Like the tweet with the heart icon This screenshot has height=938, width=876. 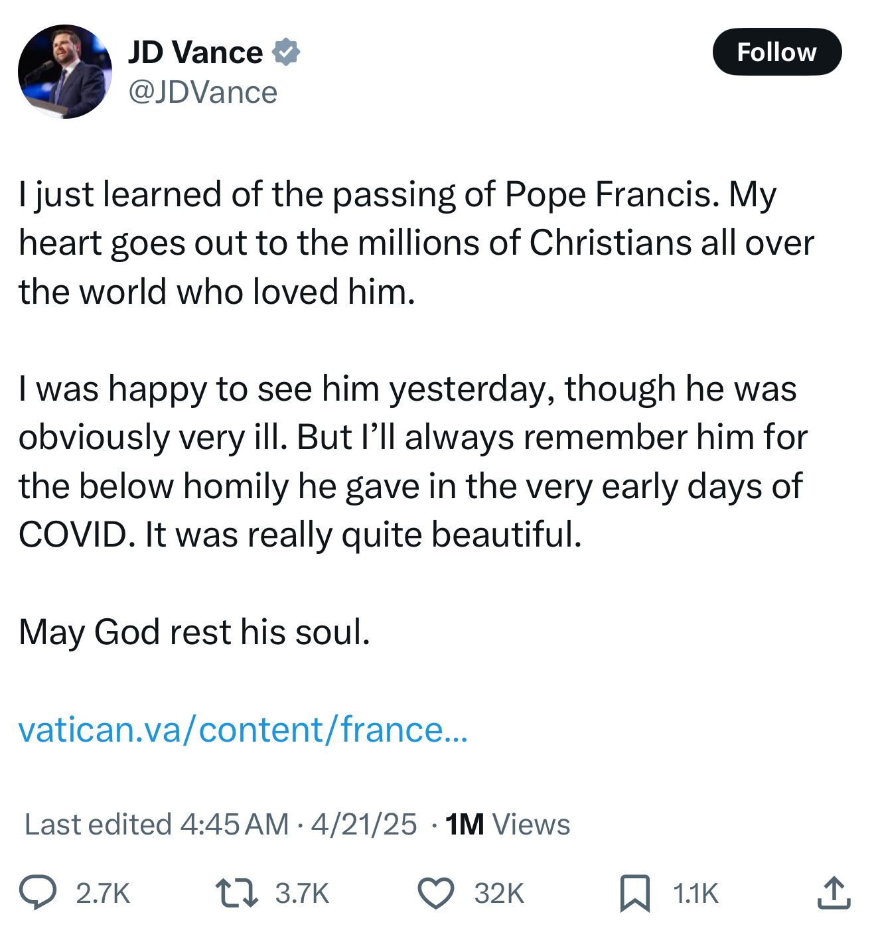[435, 892]
